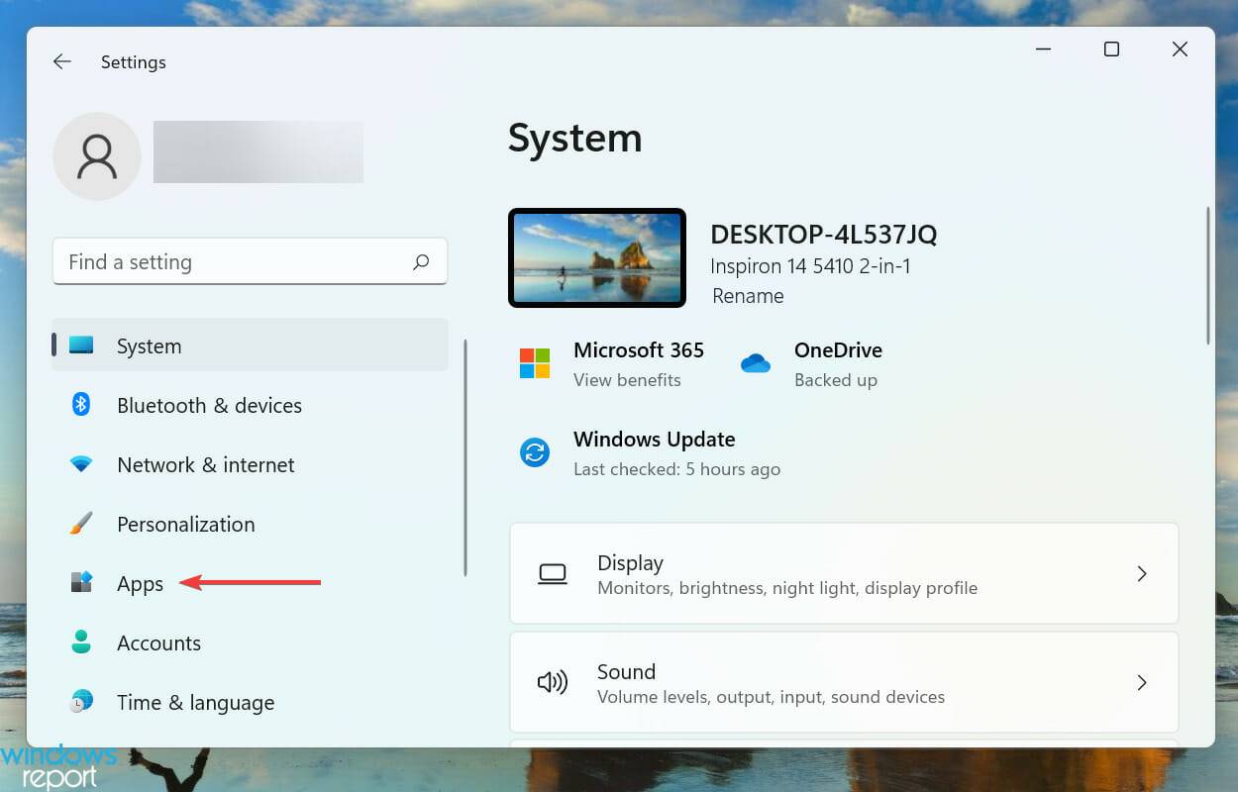The width and height of the screenshot is (1238, 792).
Task: Click the OneDrive cloud icon
Action: 756,363
